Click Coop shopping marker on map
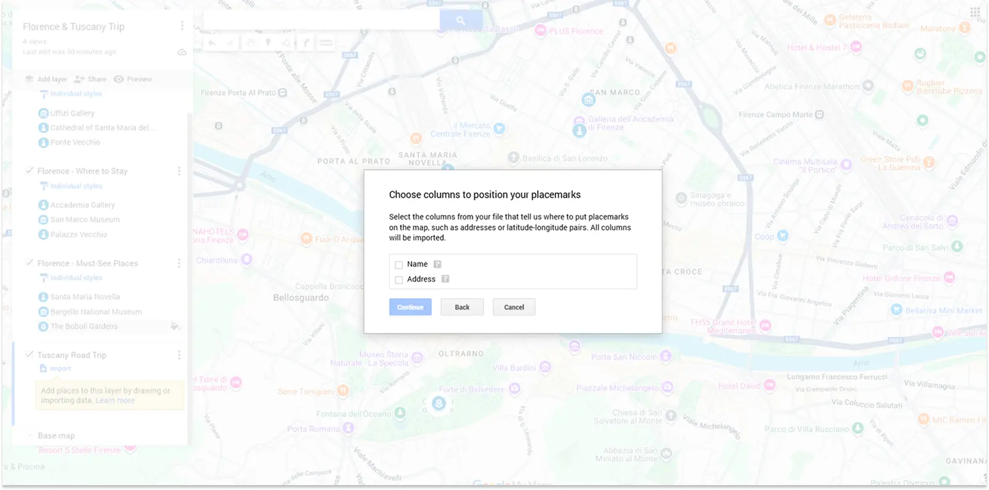 pos(782,235)
